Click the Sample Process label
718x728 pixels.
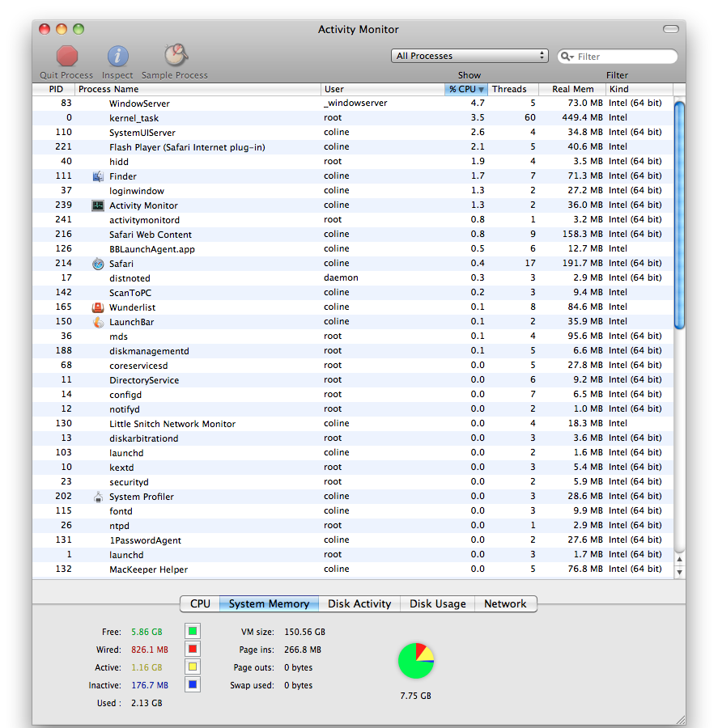click(174, 75)
